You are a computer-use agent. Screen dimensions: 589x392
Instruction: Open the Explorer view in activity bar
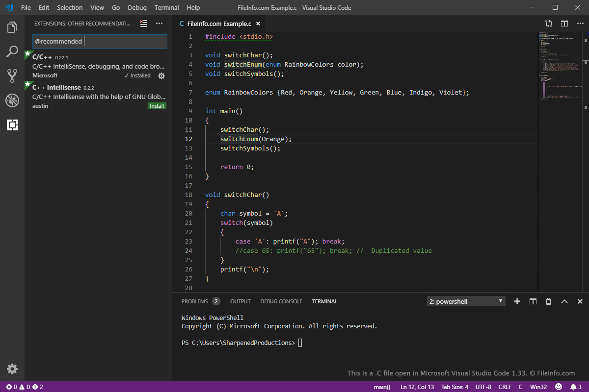coord(12,27)
